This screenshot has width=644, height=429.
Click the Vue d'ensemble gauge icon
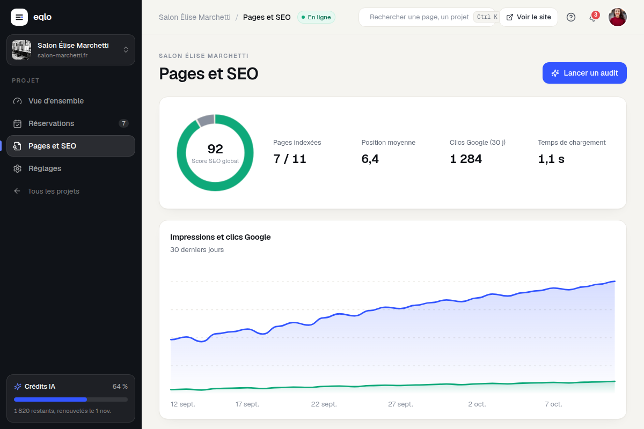point(18,101)
